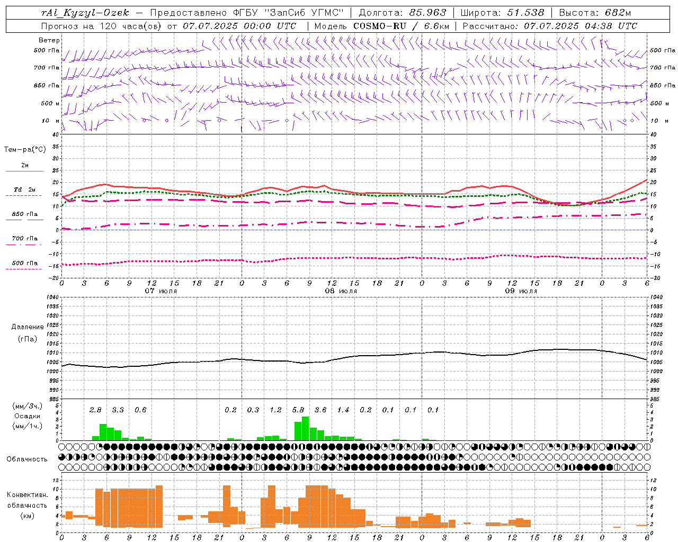Select the 1040 value on left pressure axis

pos(53,297)
